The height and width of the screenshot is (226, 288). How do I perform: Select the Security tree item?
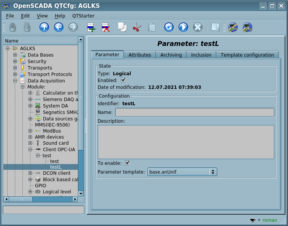point(37,62)
